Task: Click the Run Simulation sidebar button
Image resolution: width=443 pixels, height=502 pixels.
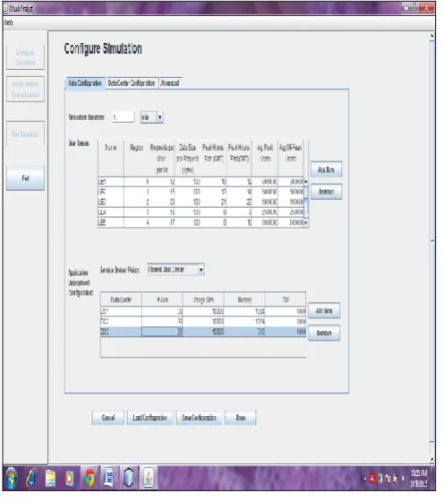Action: click(25, 134)
